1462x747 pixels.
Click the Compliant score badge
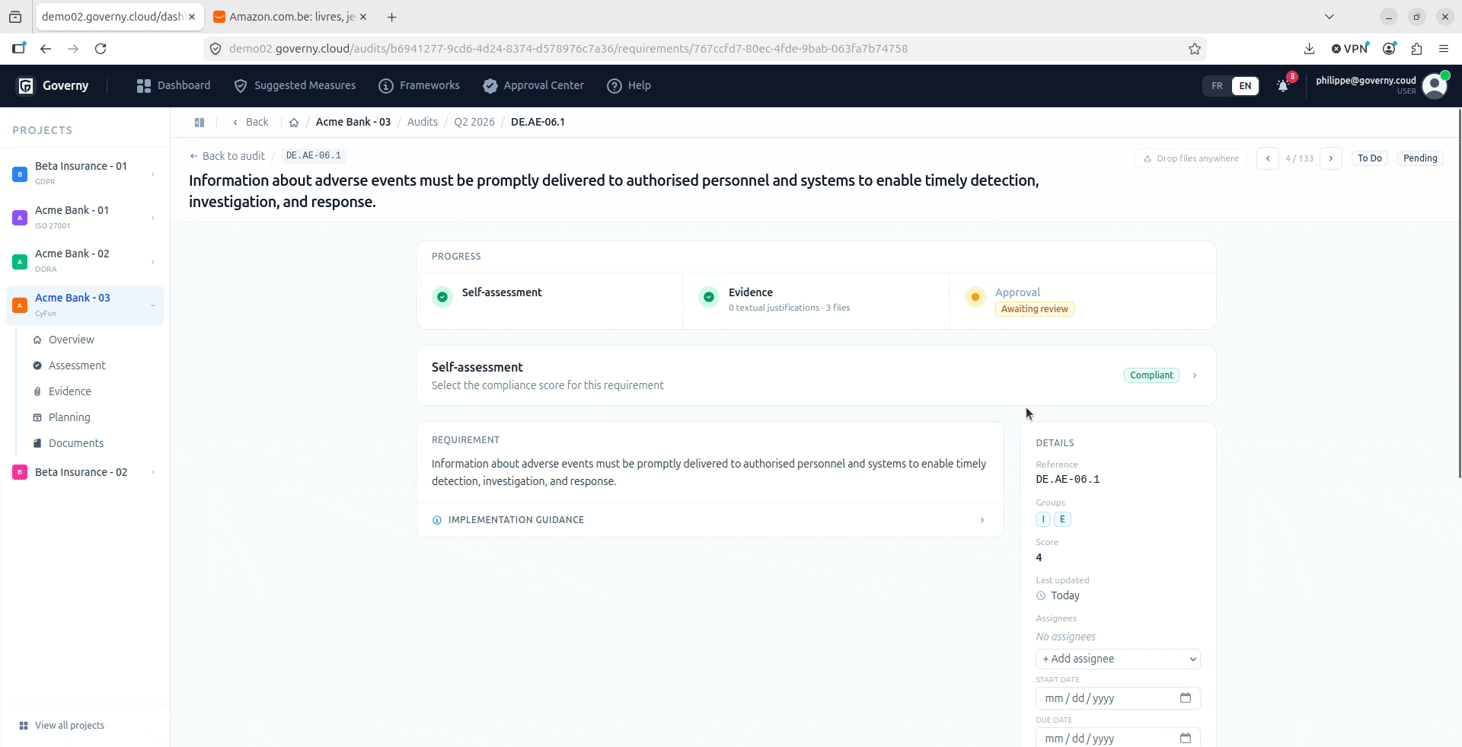(x=1151, y=375)
